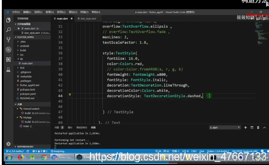This screenshot has height=165, width=269.
Task: Click the CRLF line ending indicator
Action: pyautogui.click(x=194, y=151)
